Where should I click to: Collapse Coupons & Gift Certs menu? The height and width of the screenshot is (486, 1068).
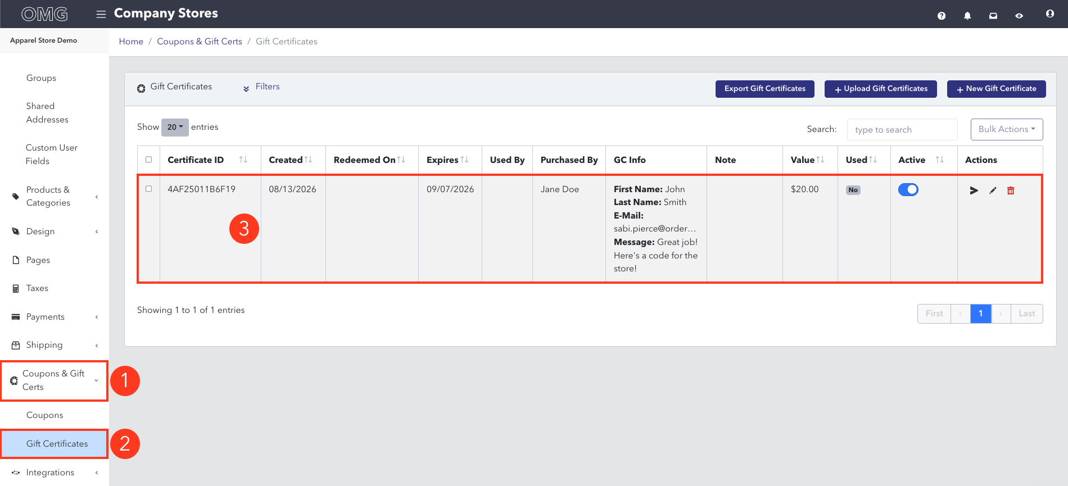tap(55, 380)
